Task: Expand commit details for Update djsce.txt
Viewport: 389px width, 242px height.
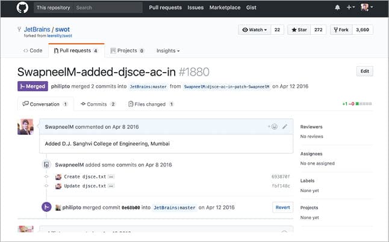Action: tap(111, 186)
